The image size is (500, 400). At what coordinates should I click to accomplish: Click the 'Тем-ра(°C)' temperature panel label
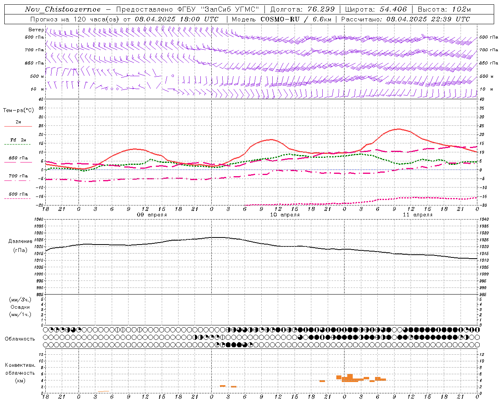coord(18,111)
